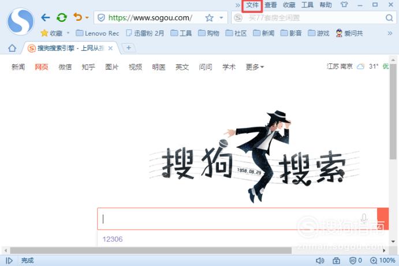This screenshot has height=266, width=399.
Task: Open the Lenovo Rec bookmark folder
Action: click(98, 33)
